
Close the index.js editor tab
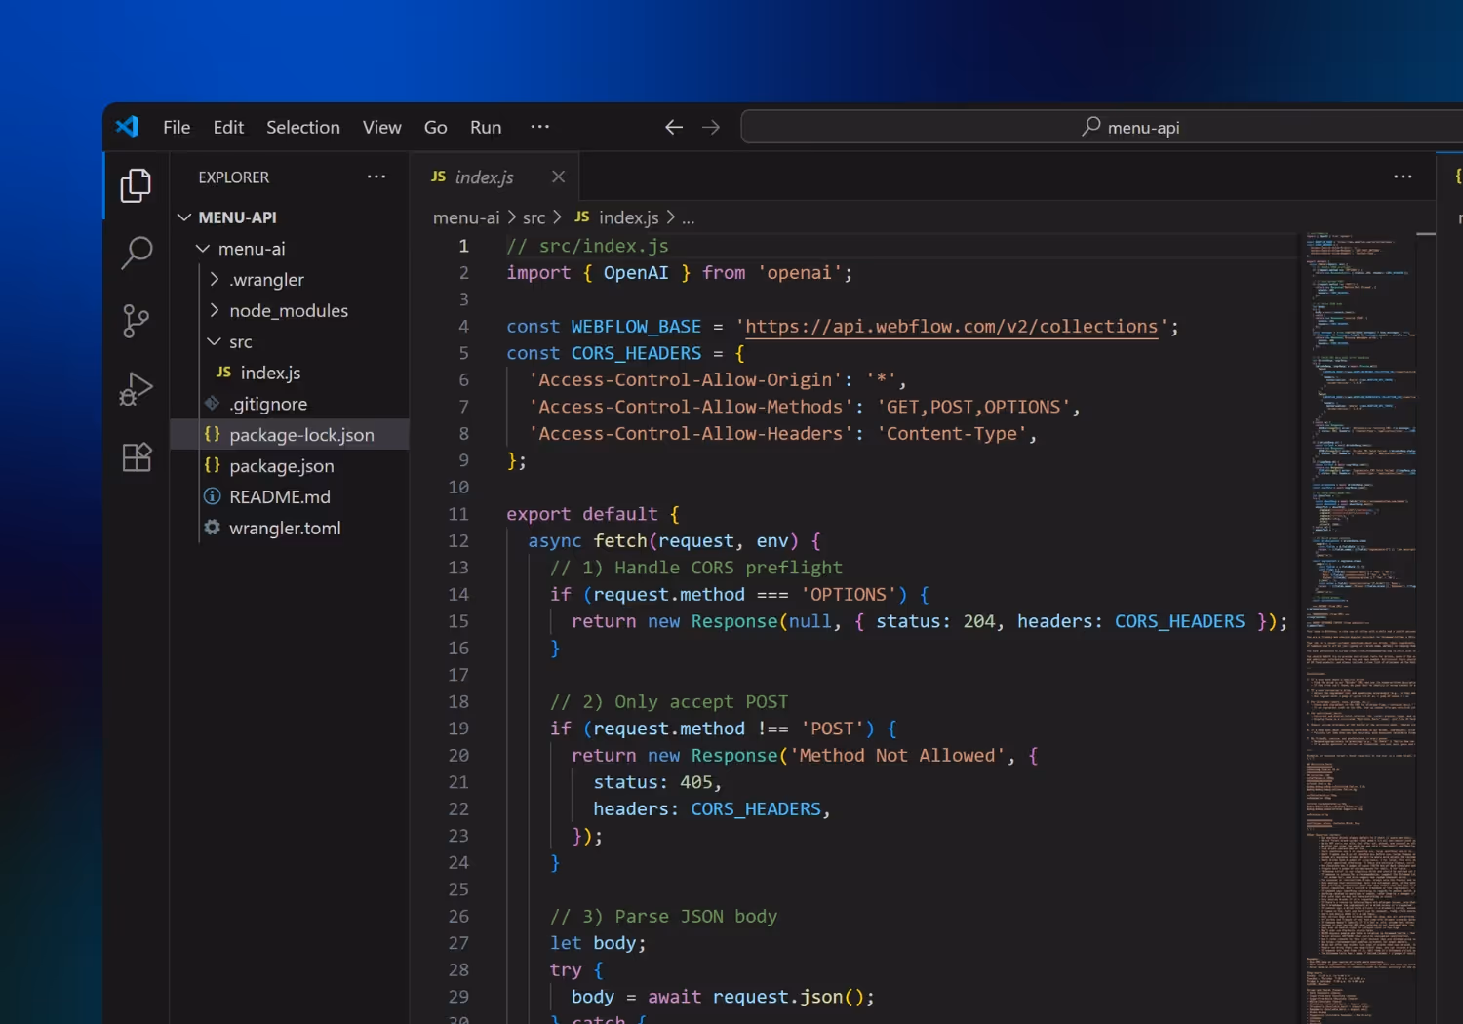click(558, 177)
